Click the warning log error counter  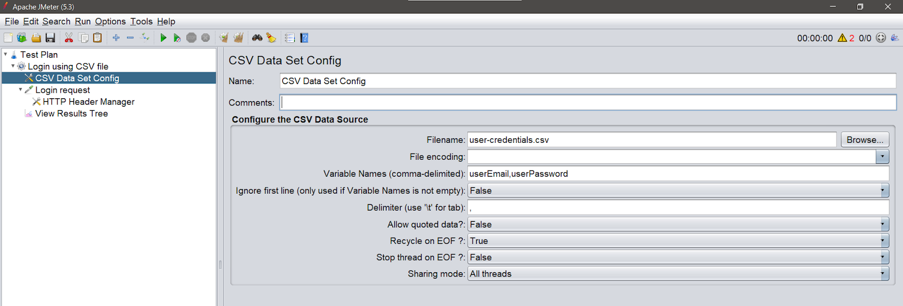coord(846,38)
